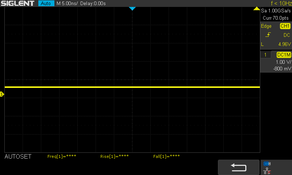292x175 pixels.
Task: Click the Rise[1]=**** measurement
Action: click(x=115, y=156)
